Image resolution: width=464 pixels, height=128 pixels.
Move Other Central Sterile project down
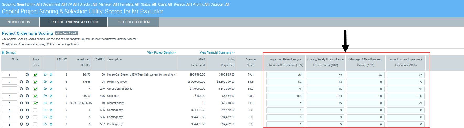(x=27, y=89)
